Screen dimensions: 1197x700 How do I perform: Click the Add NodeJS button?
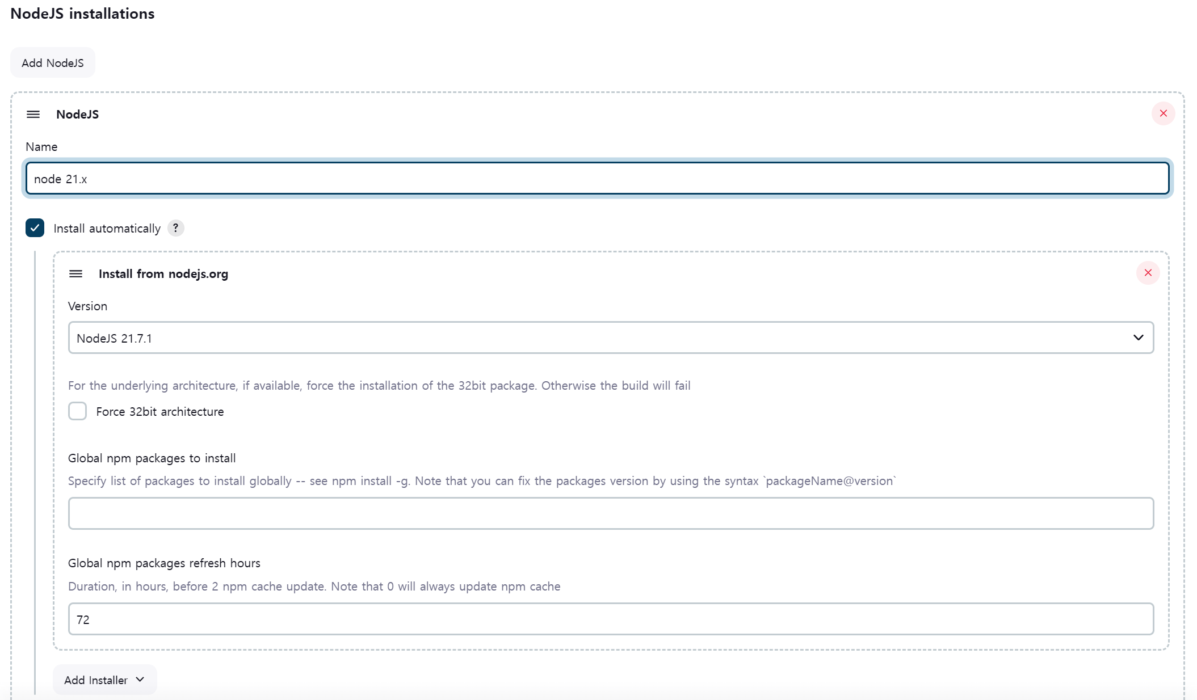[52, 63]
